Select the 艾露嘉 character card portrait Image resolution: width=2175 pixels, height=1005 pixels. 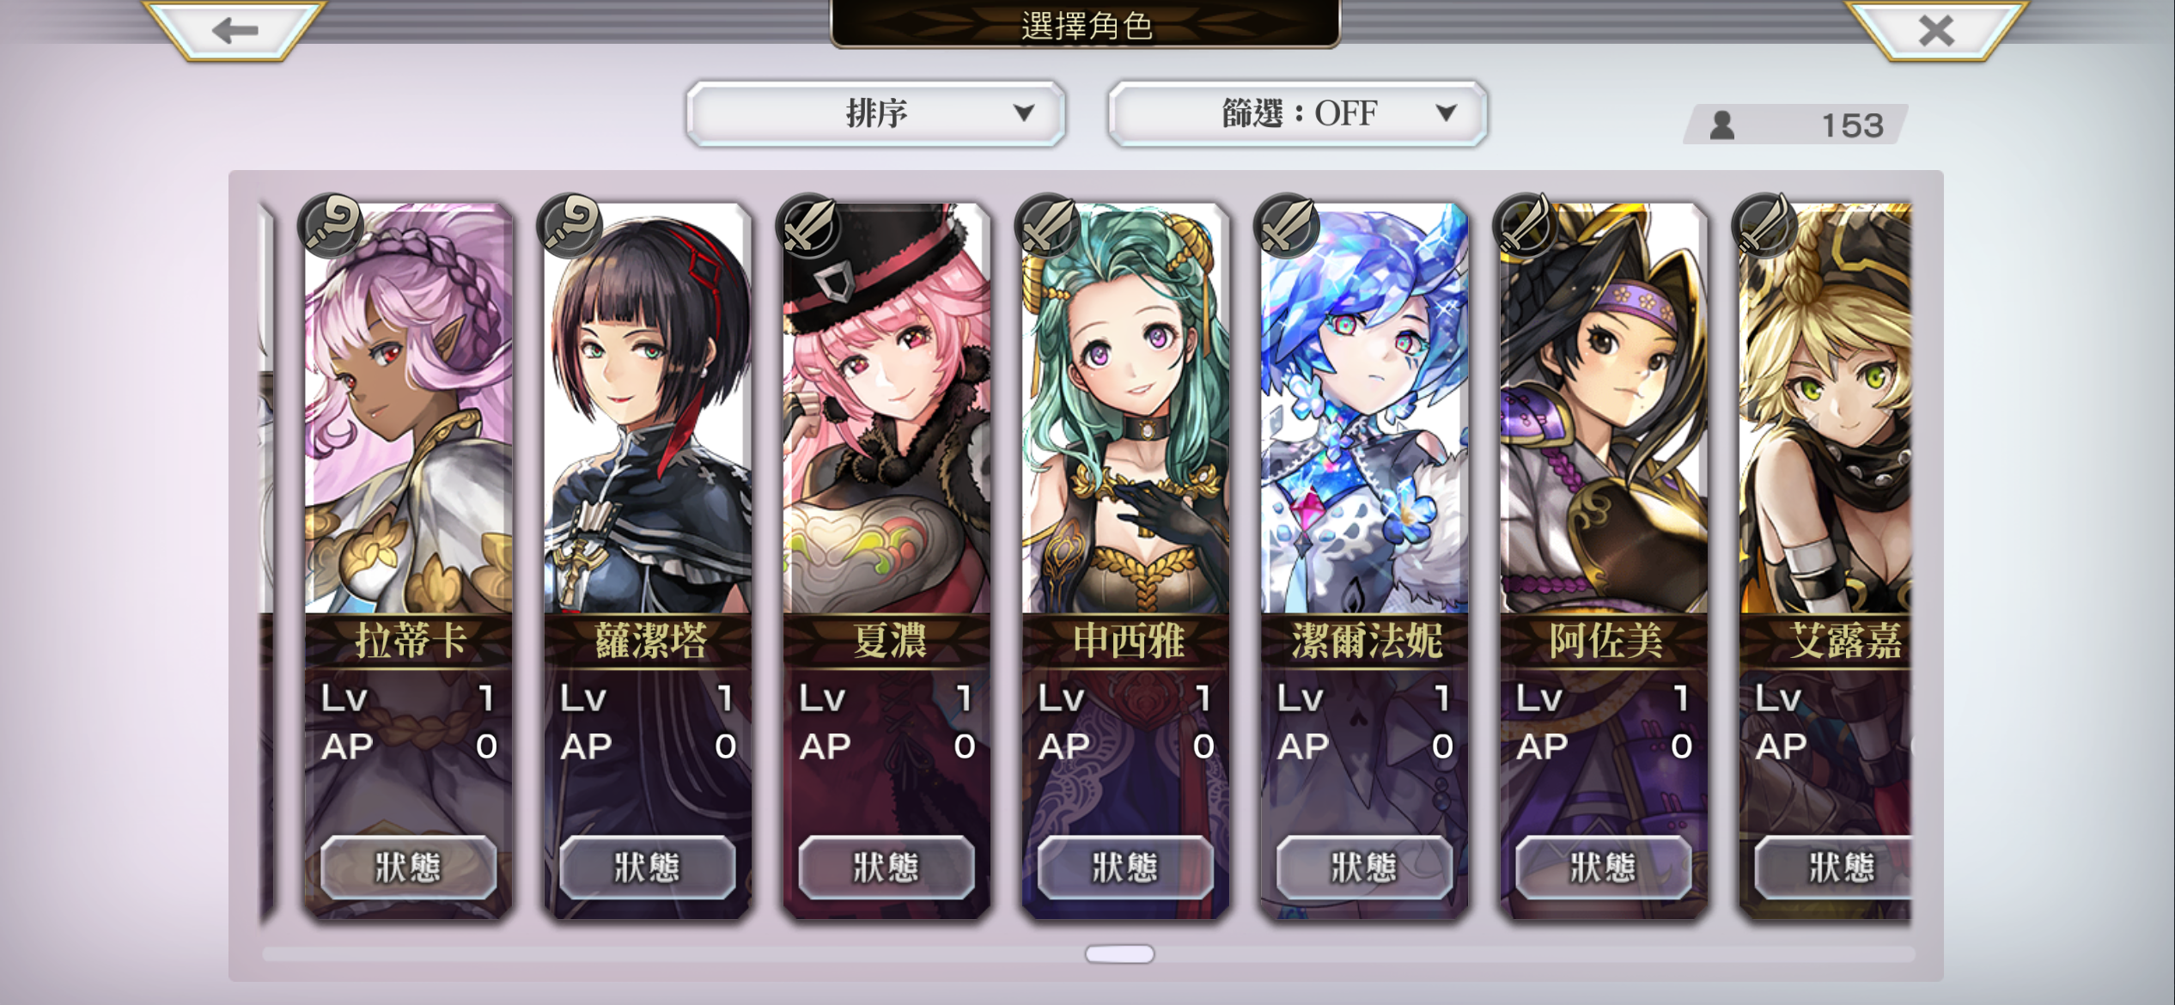coord(1825,408)
